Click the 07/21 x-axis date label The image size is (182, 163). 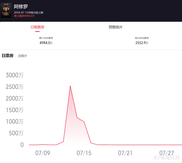tap(125, 153)
